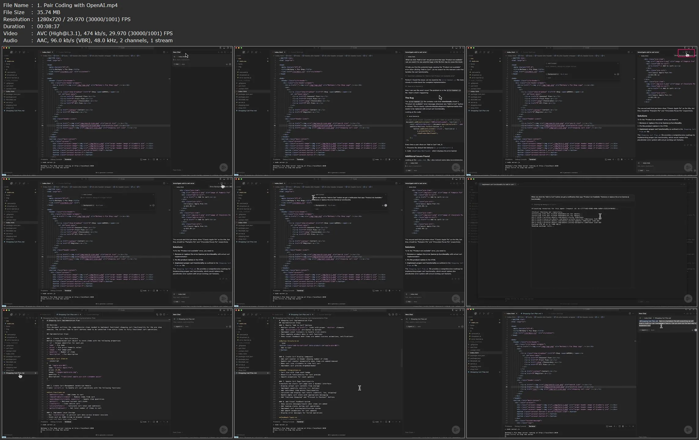Screen dimensions: 699x440
Task: Click split terminal icon in first thumbnail
Action: coord(154,159)
